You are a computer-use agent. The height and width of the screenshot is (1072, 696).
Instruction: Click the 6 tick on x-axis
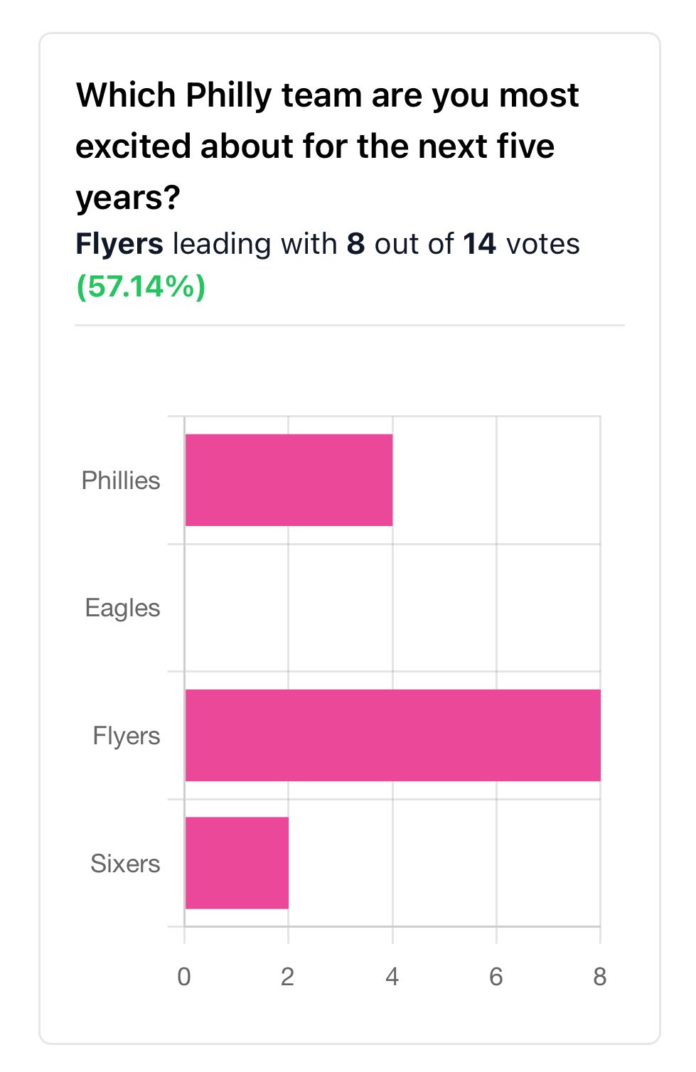tap(496, 977)
